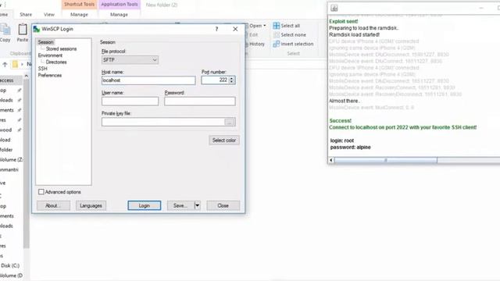Click in the Port number field
Image resolution: width=500 pixels, height=281 pixels.
point(216,80)
